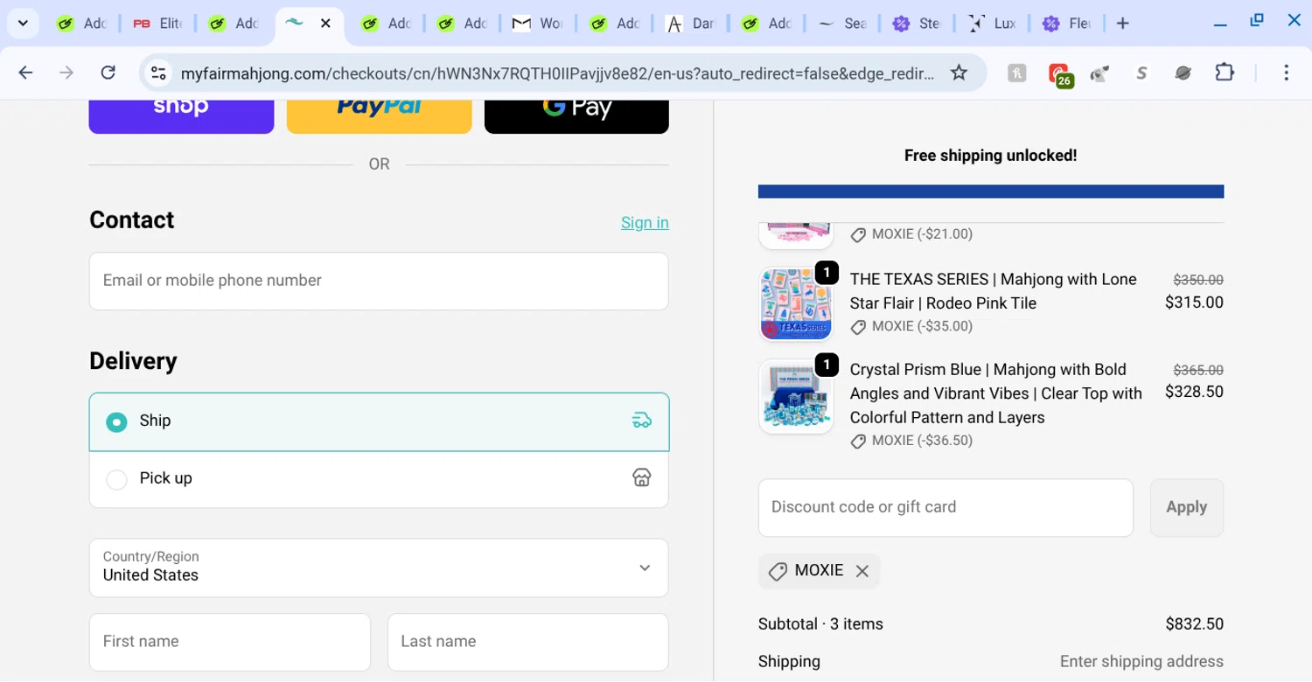Pay with PayPal button
The height and width of the screenshot is (682, 1312).
pyautogui.click(x=379, y=116)
